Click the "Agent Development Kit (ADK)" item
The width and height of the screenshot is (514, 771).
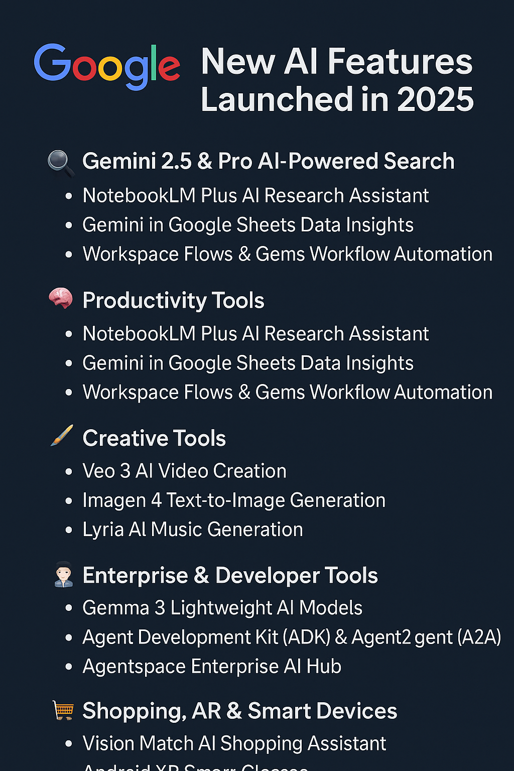[206, 637]
